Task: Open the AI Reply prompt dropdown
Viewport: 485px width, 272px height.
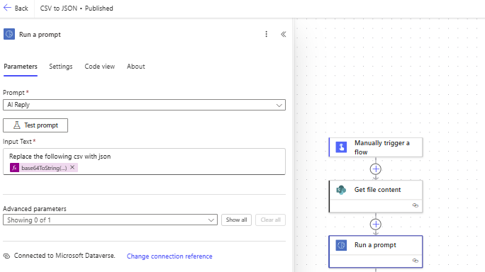Action: pyautogui.click(x=144, y=105)
